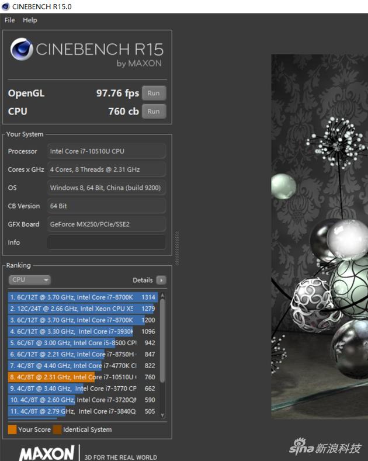The image size is (368, 461).
Task: Click the MAXON logo
Action: [47, 453]
